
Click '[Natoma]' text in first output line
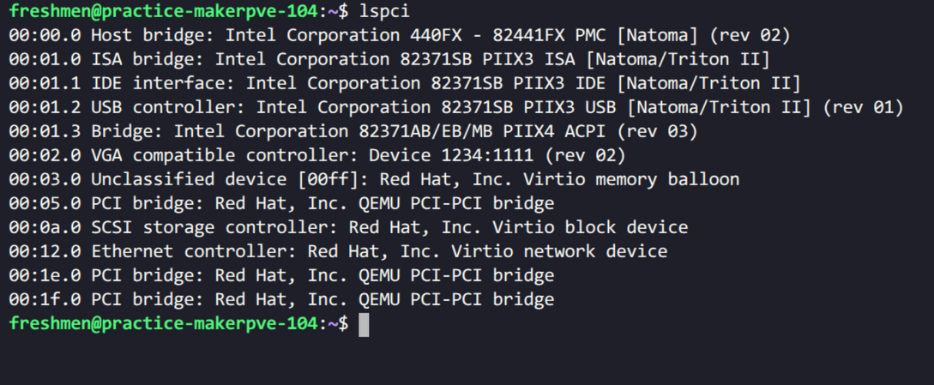657,36
